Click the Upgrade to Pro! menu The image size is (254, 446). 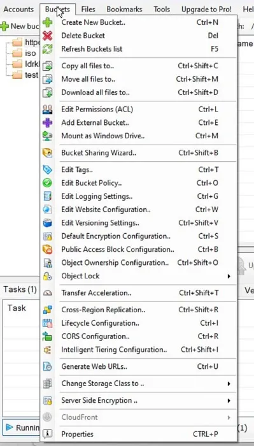206,10
